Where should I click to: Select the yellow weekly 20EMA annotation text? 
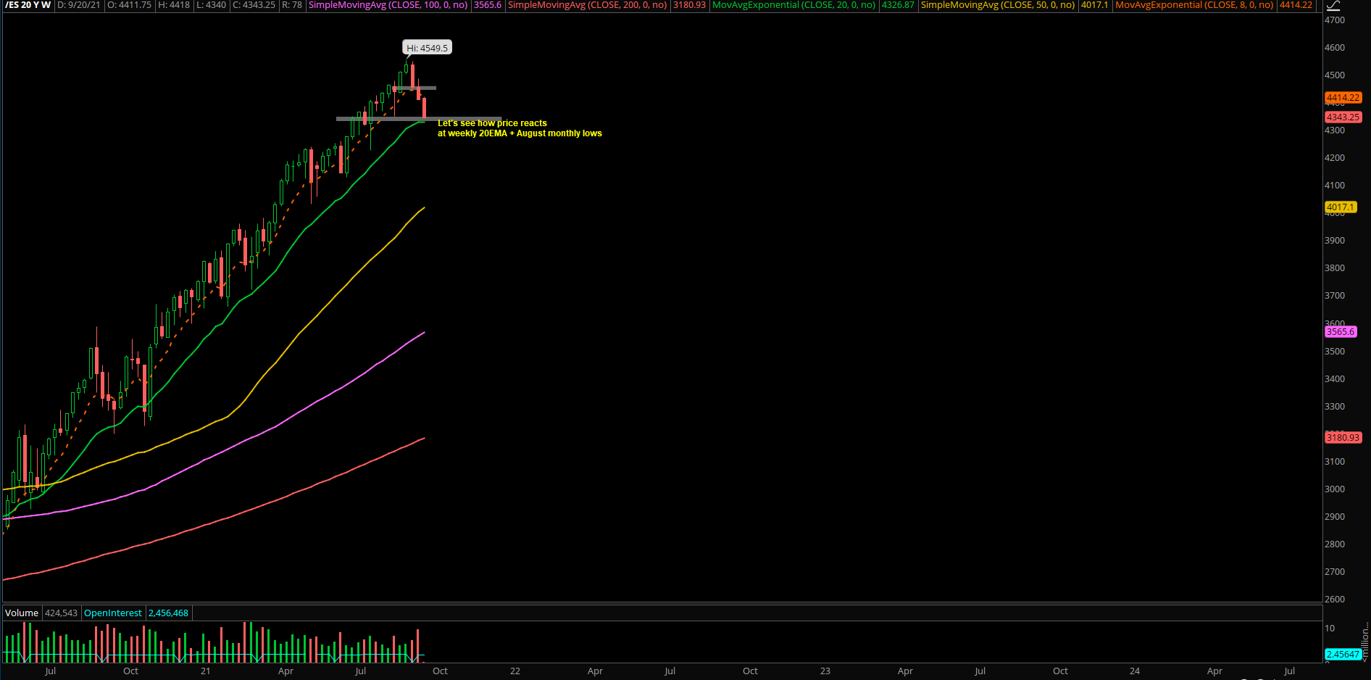520,128
